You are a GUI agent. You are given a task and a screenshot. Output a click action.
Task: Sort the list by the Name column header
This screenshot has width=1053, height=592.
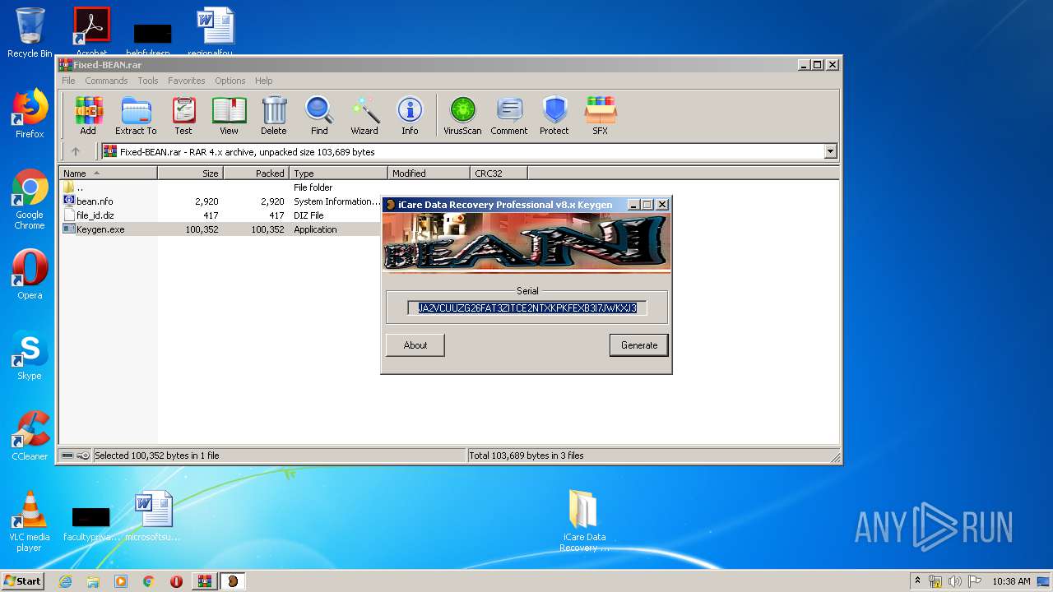coord(108,173)
